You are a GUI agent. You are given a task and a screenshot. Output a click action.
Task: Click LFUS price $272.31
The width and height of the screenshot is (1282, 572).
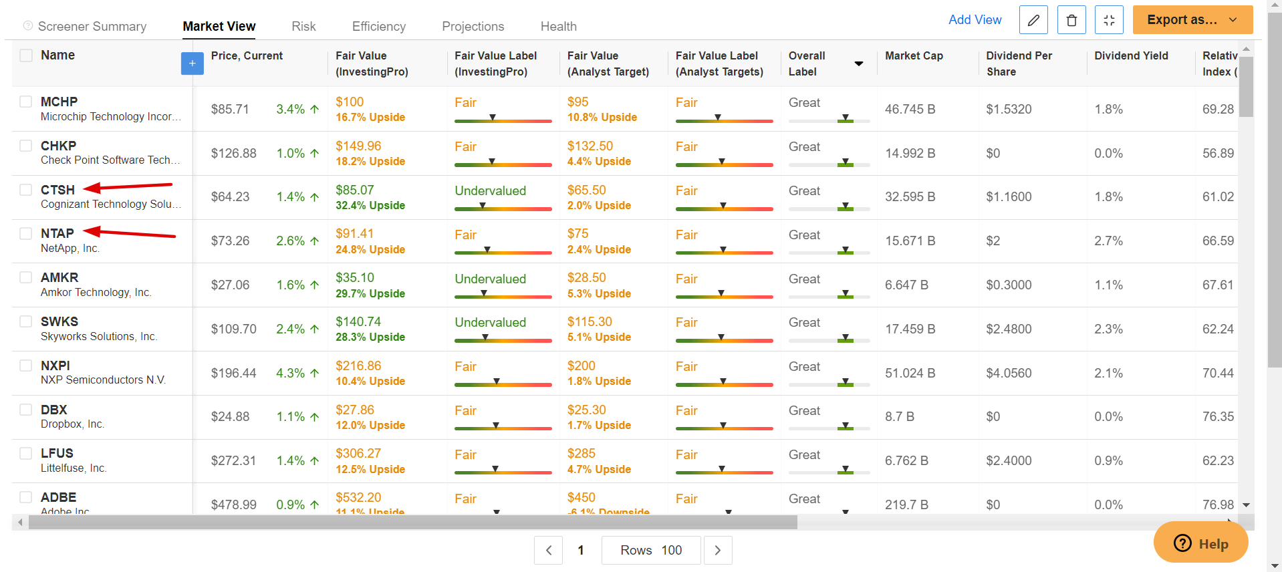pyautogui.click(x=233, y=460)
